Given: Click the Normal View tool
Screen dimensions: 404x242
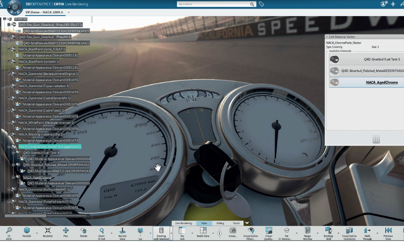Looking at the screenshot, I should (122, 233).
